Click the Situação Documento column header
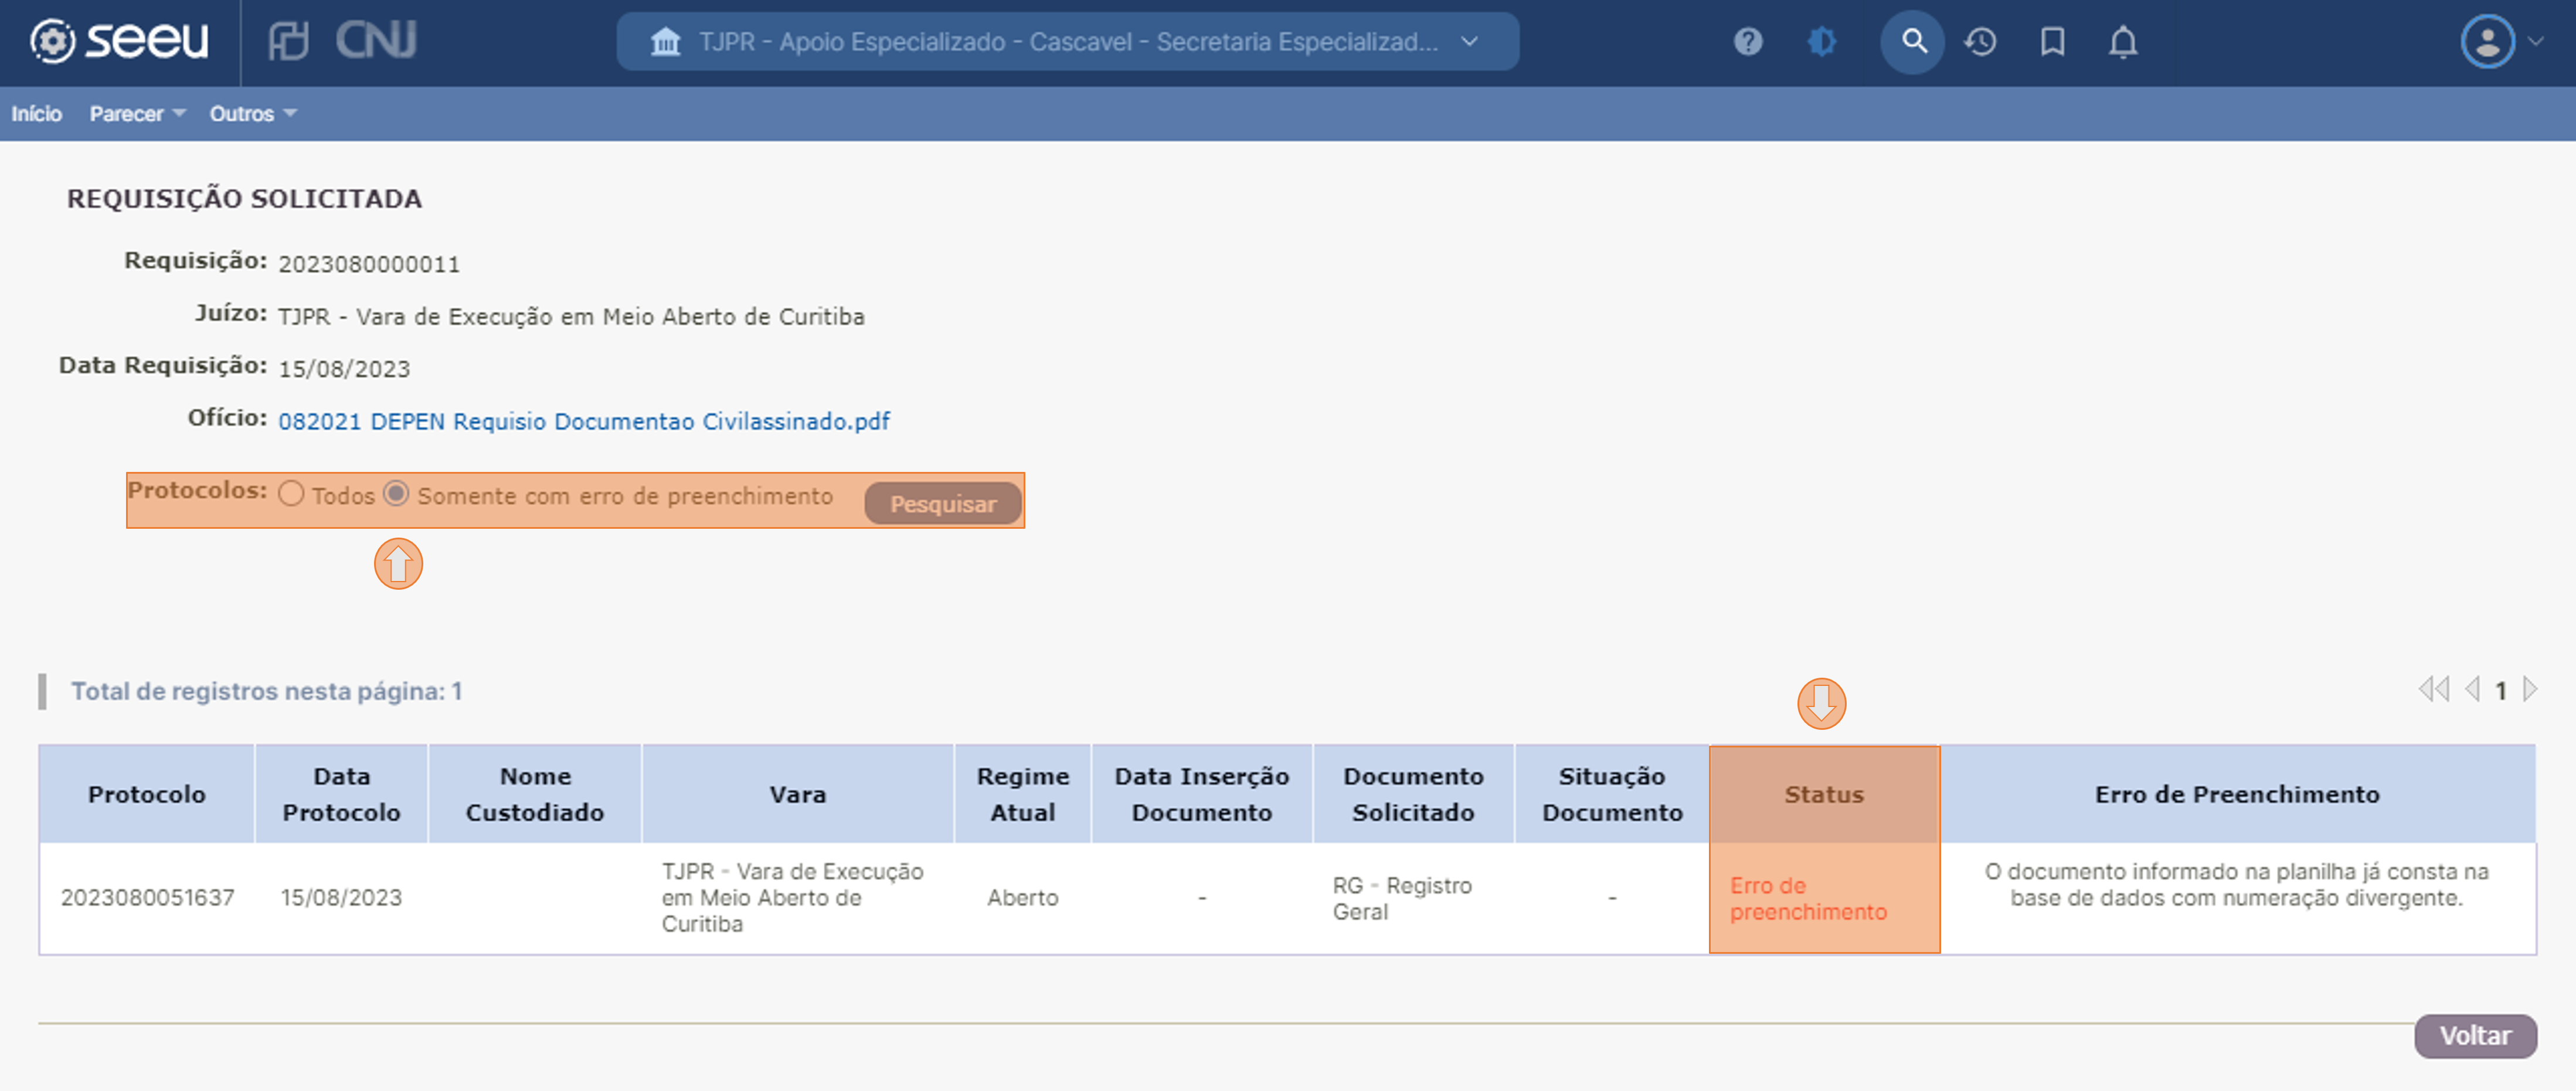2576x1091 pixels. point(1612,794)
